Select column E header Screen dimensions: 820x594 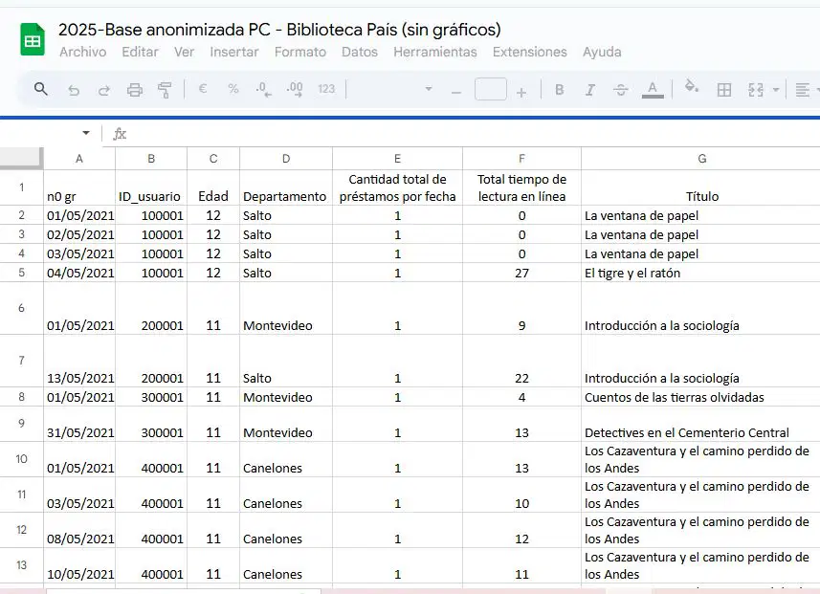[x=397, y=159]
